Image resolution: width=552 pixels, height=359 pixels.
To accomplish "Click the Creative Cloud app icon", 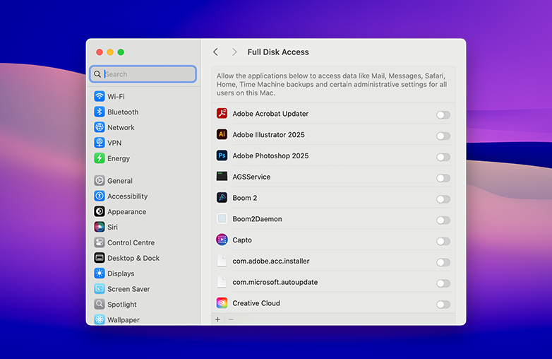I will pos(222,302).
